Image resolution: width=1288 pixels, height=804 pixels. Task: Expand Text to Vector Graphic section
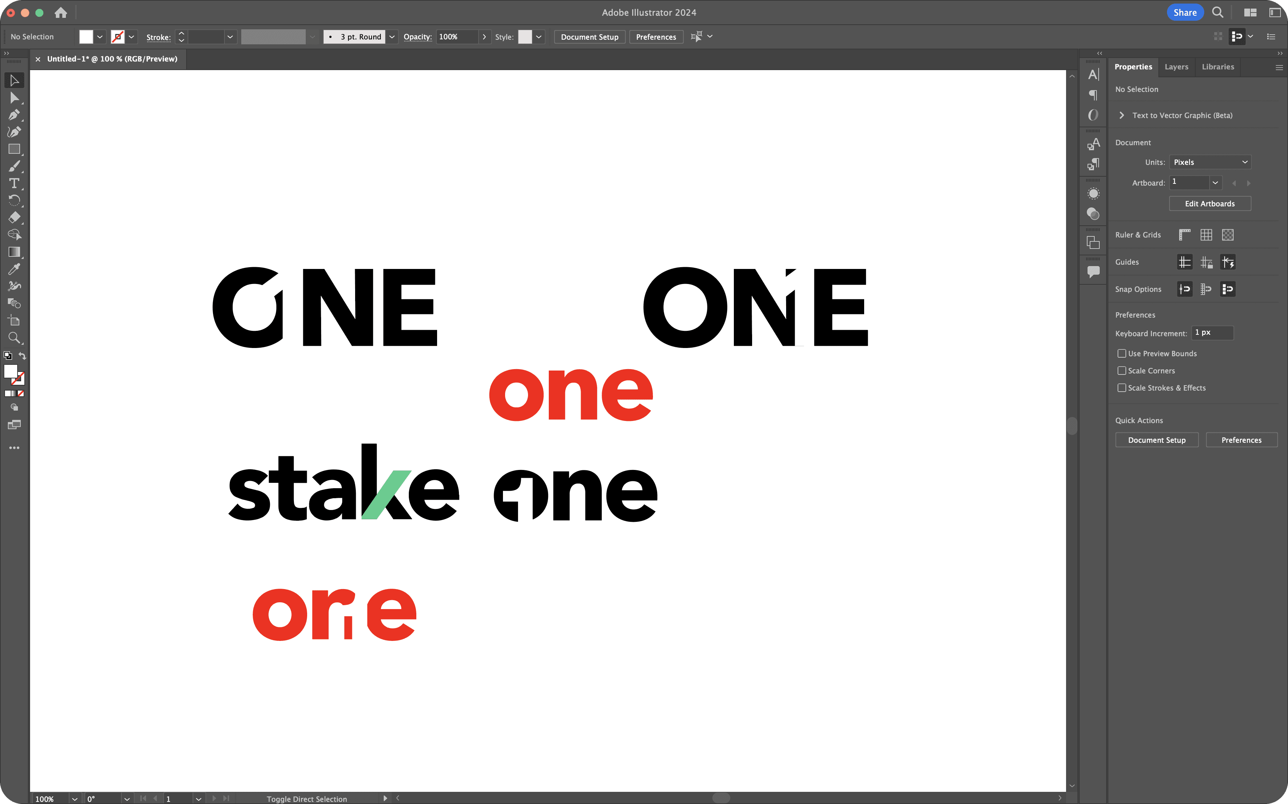coord(1122,116)
